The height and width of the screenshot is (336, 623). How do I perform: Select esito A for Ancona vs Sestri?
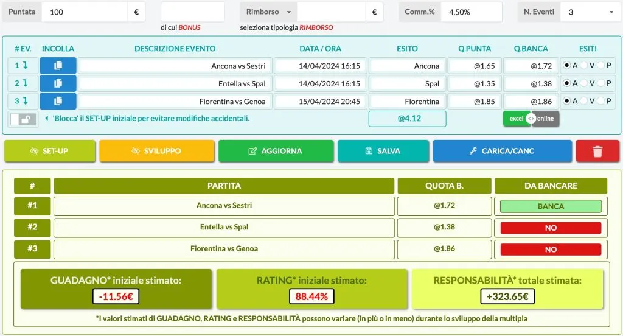point(567,65)
